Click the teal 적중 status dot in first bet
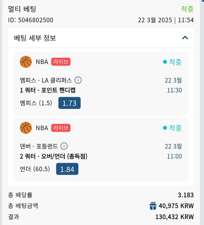 pyautogui.click(x=165, y=62)
